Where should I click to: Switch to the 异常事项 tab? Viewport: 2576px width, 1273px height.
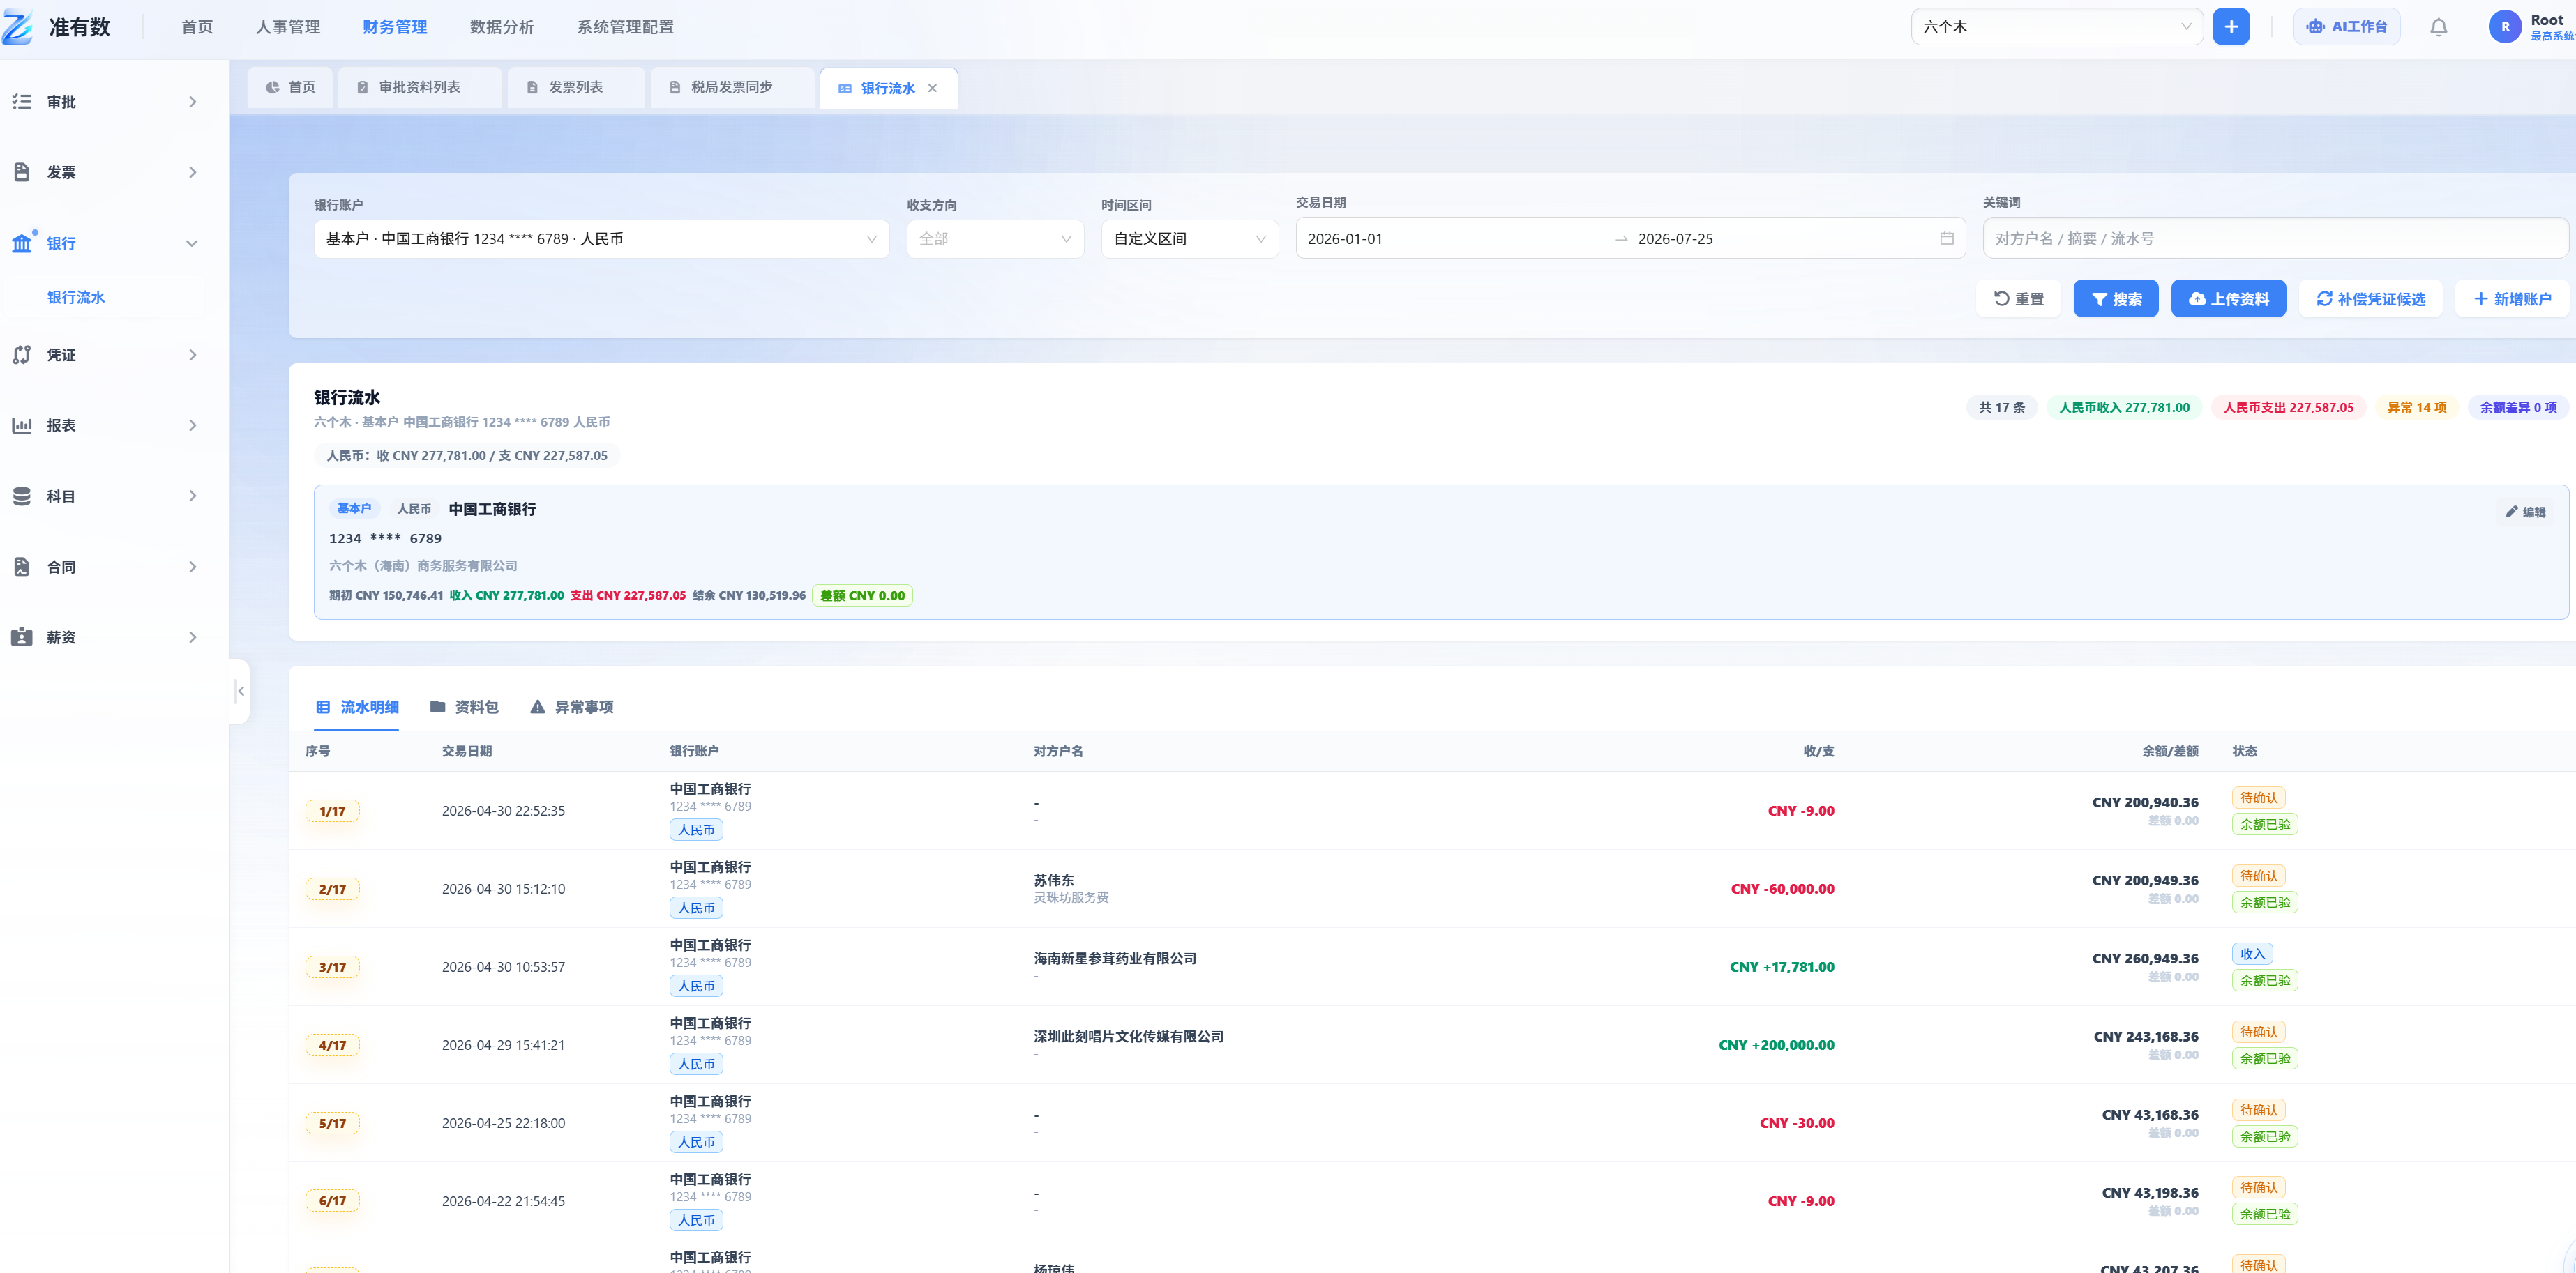(x=571, y=706)
